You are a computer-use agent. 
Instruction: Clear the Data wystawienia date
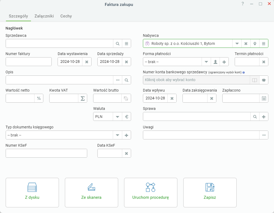[x=87, y=62]
